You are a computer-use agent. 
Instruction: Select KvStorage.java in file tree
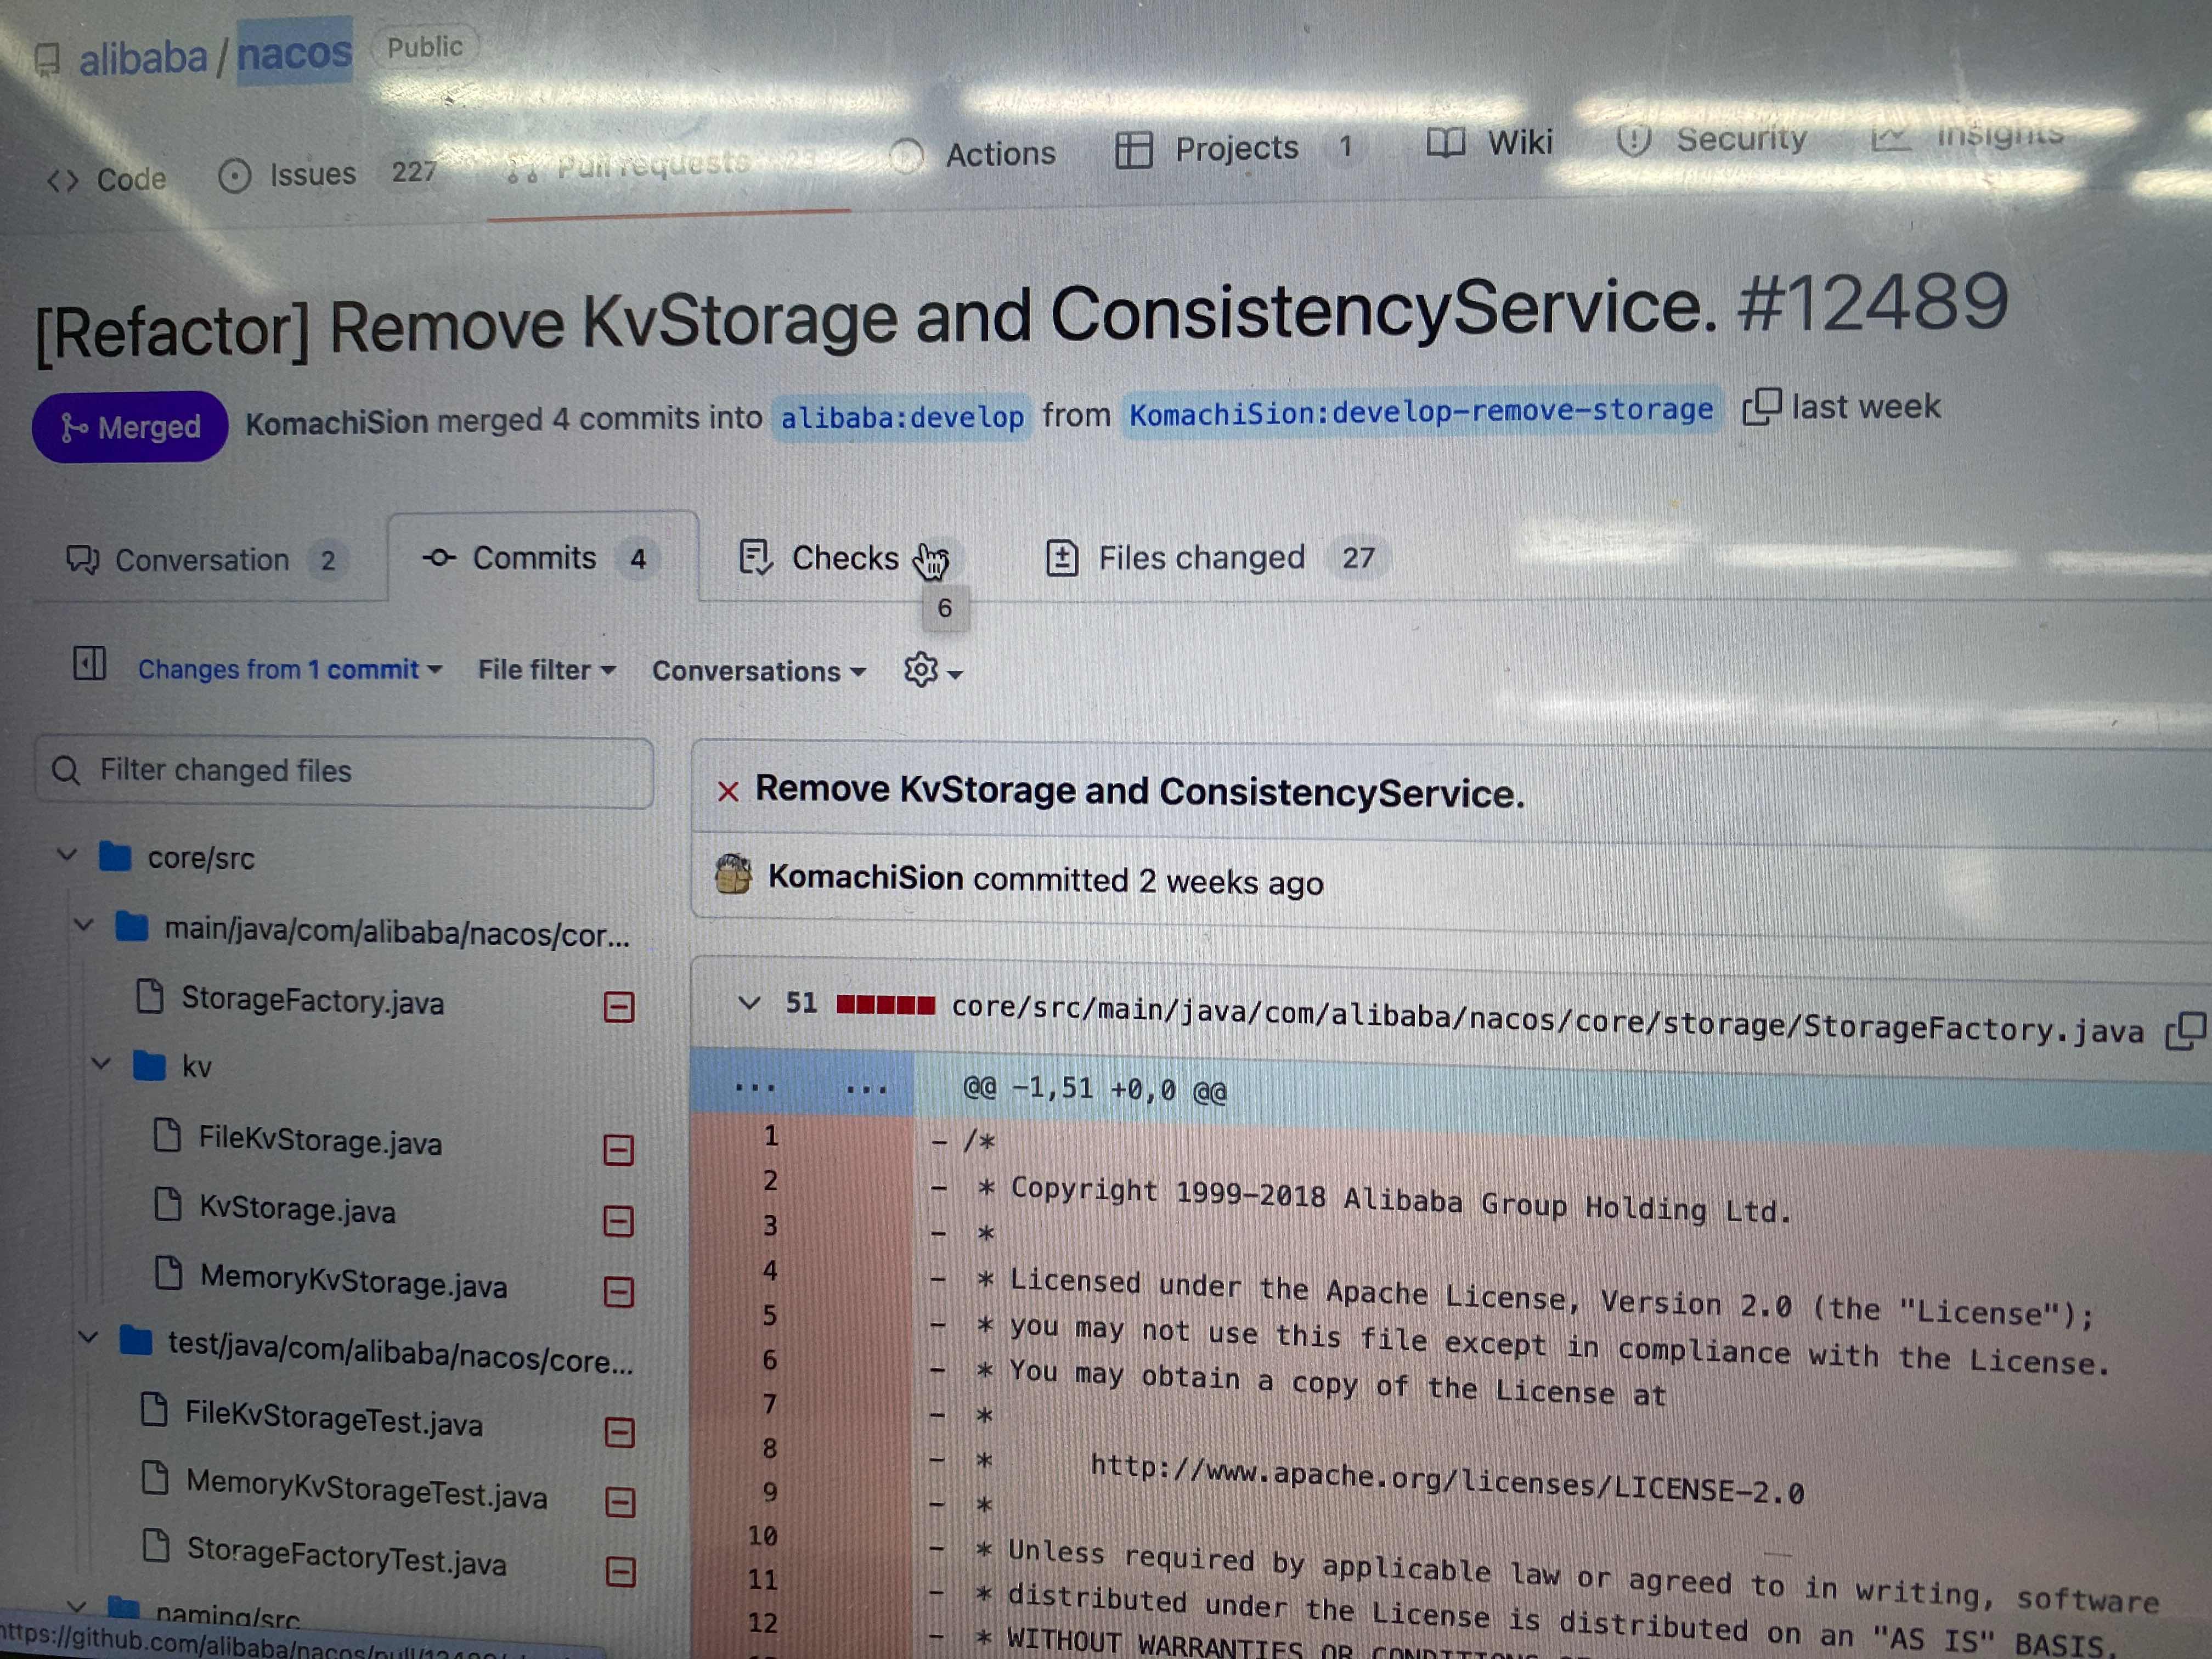click(297, 1209)
